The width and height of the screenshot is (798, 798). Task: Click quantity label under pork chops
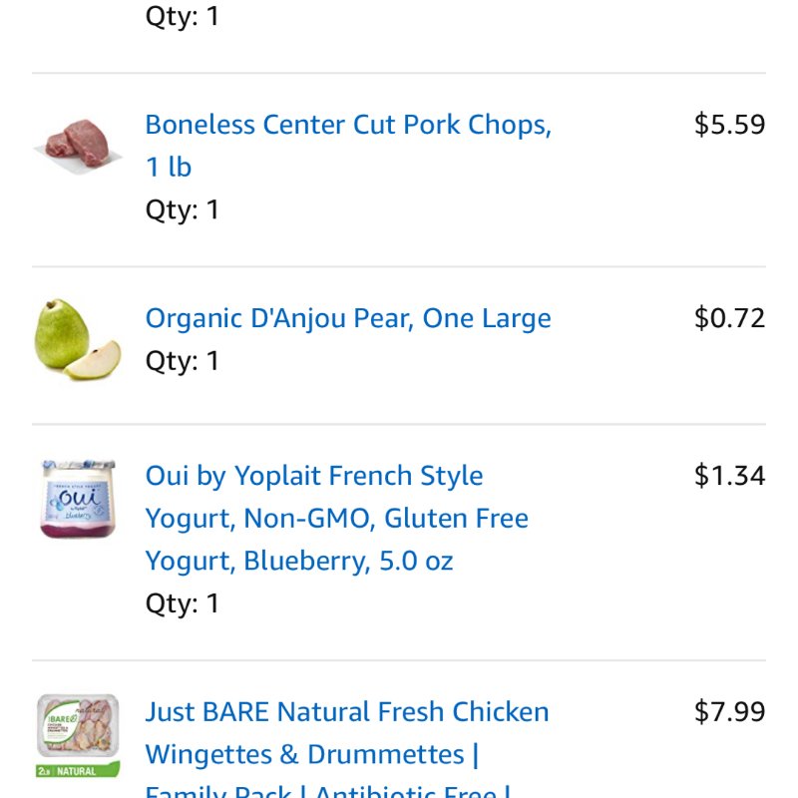[183, 209]
